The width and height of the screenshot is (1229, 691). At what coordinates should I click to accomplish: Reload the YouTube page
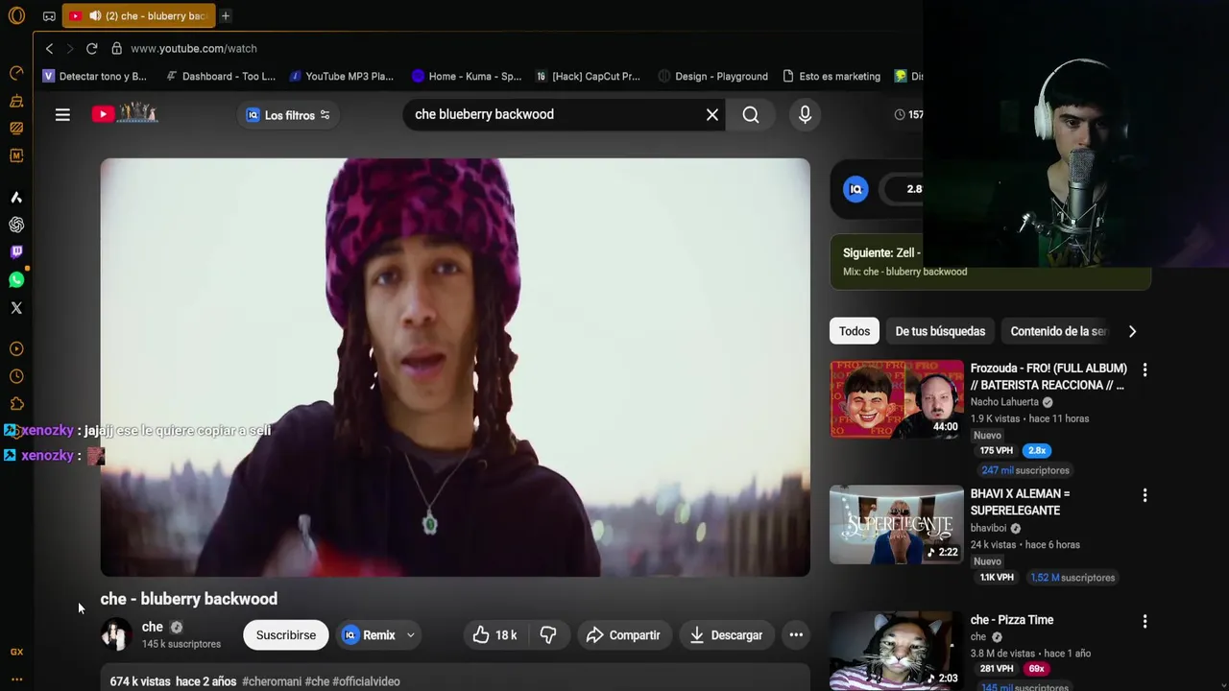92,48
